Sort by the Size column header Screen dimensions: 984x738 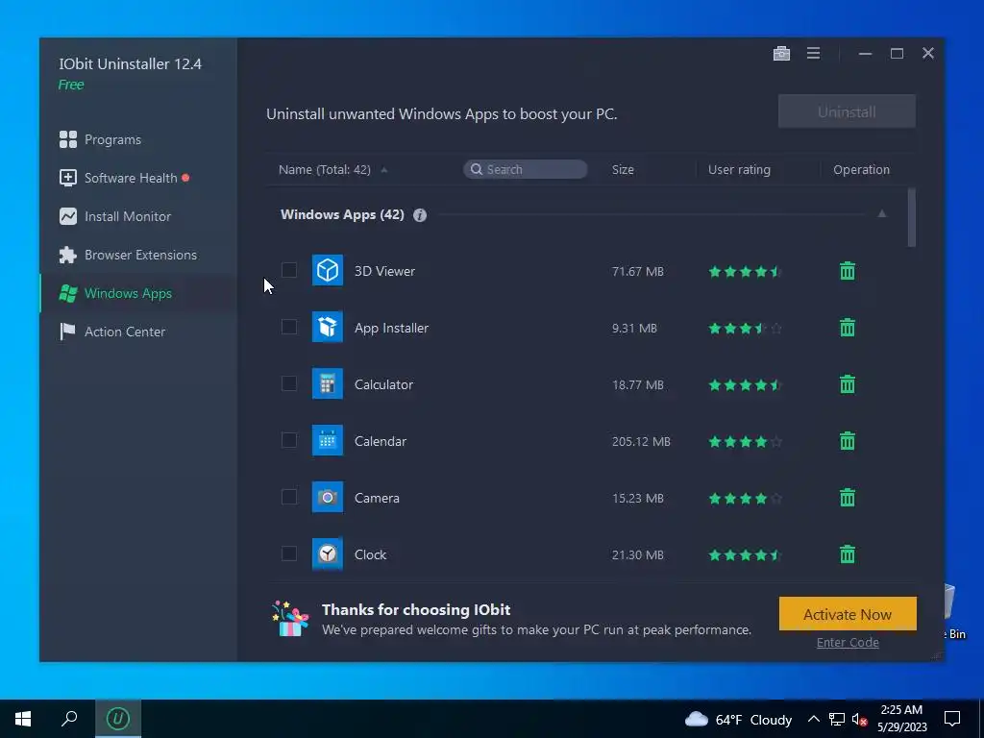tap(623, 169)
